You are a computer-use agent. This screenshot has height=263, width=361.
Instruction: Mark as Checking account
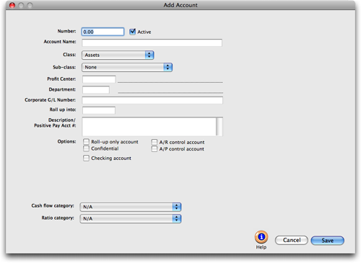point(86,158)
